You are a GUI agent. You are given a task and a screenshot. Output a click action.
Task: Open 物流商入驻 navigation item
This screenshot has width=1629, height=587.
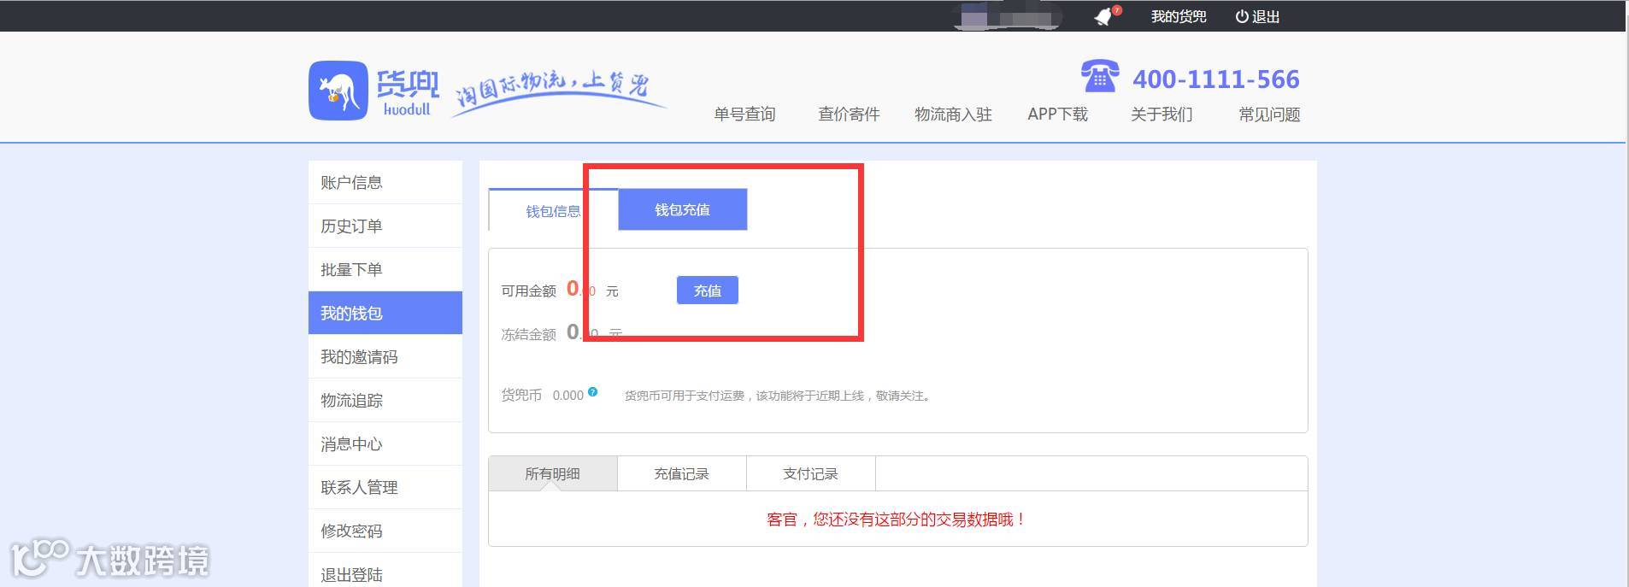point(953,114)
